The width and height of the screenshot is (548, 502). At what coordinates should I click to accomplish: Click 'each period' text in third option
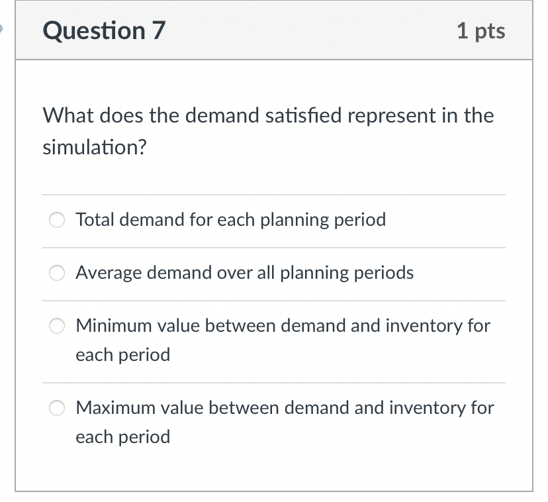click(x=122, y=354)
